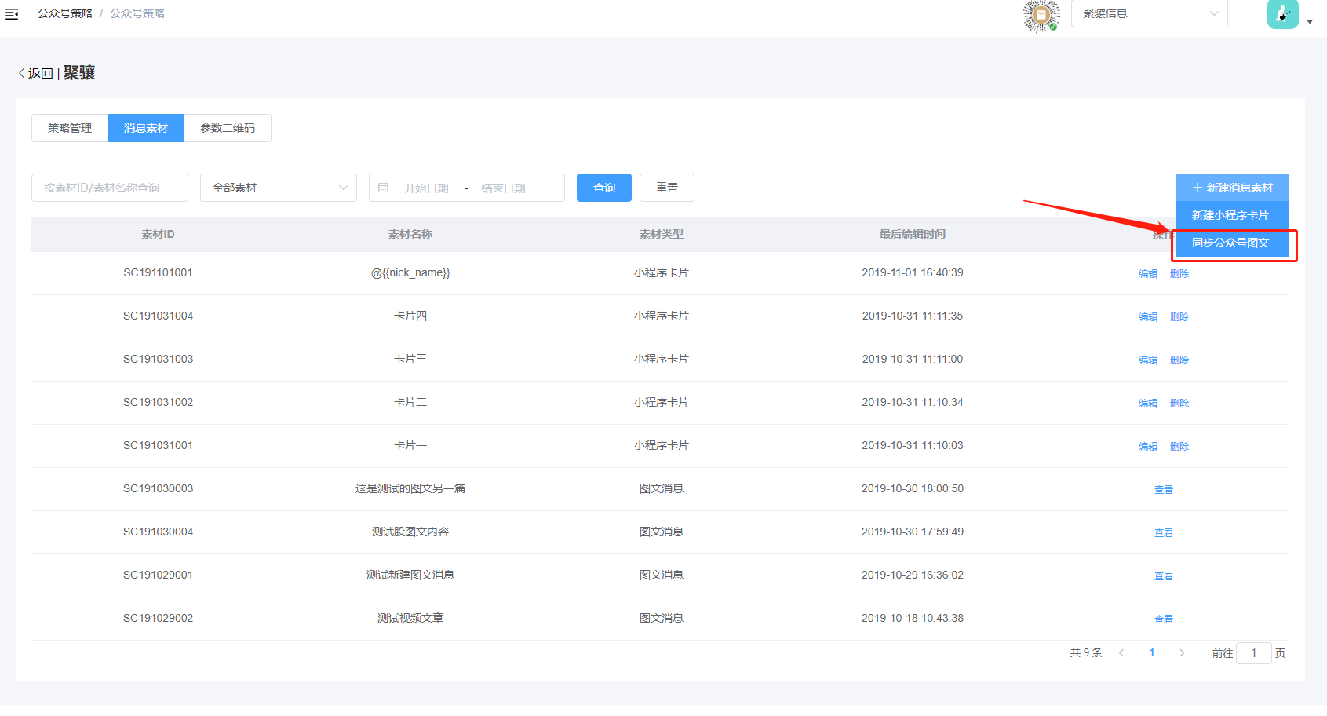Edit the 卡片四 material row

point(1148,317)
